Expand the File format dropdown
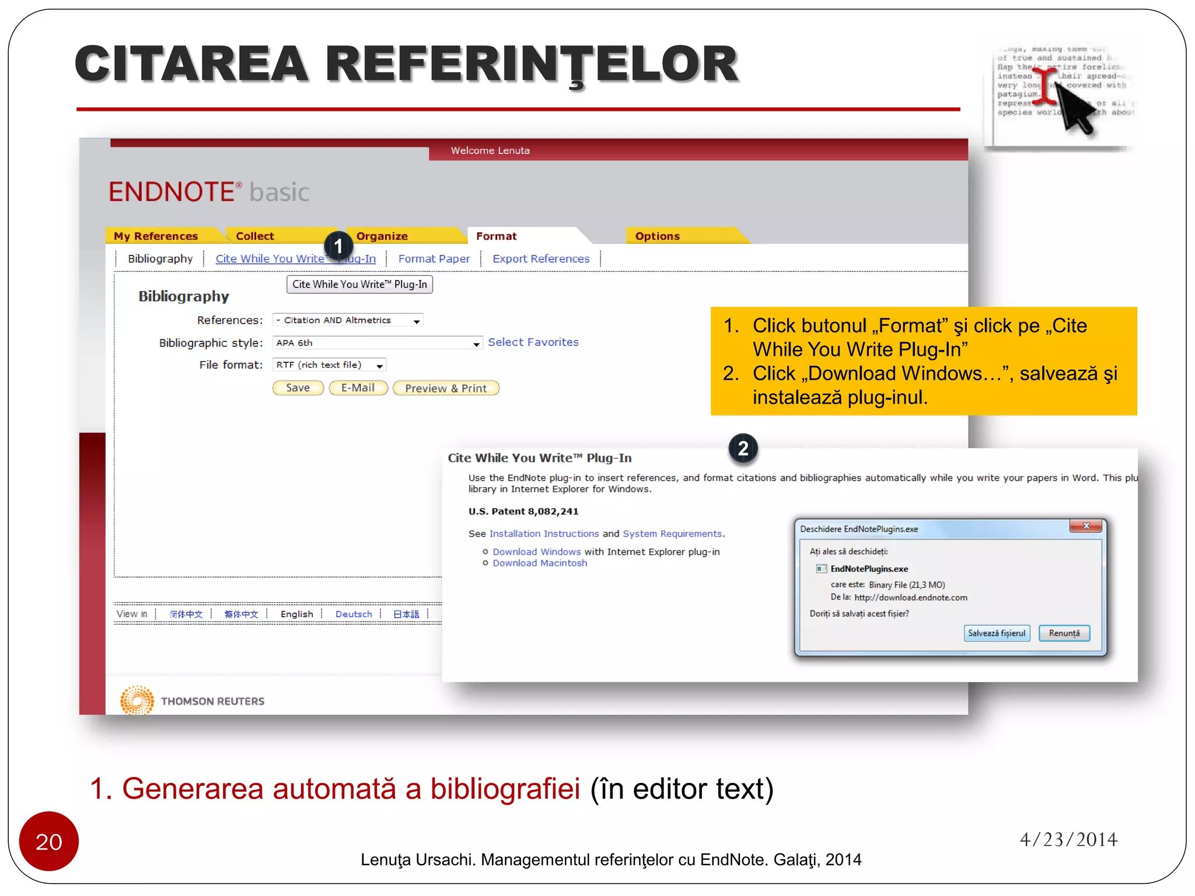The width and height of the screenshot is (1195, 896). pyautogui.click(x=379, y=366)
